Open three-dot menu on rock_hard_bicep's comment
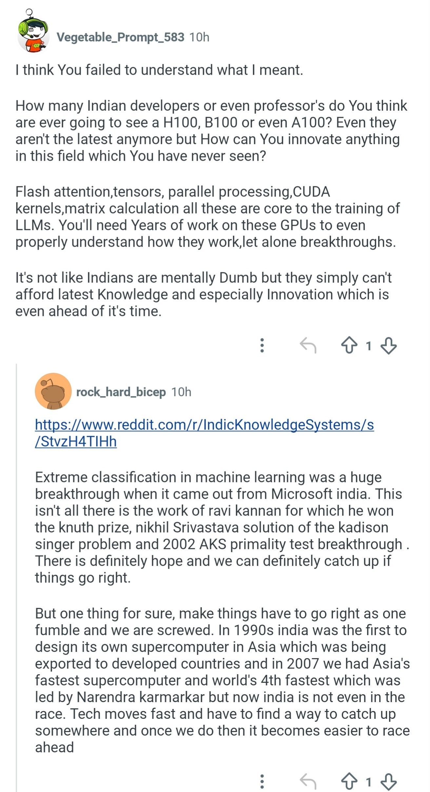The width and height of the screenshot is (430, 792). click(x=262, y=782)
